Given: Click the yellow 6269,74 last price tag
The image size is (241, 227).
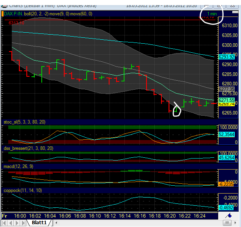Looking at the screenshot, I should coord(226,104).
